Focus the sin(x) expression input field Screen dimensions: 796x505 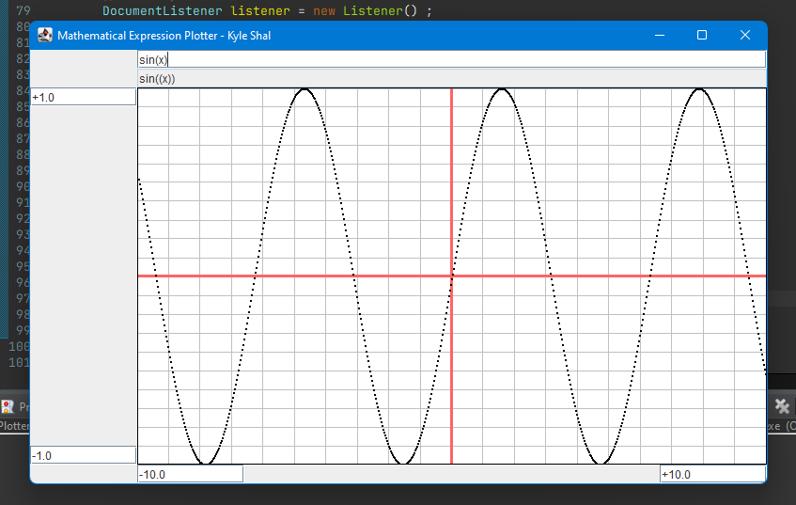[451, 59]
